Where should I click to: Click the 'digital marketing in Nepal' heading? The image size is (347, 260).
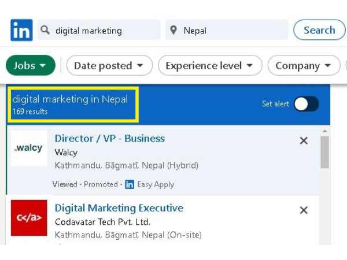70,99
